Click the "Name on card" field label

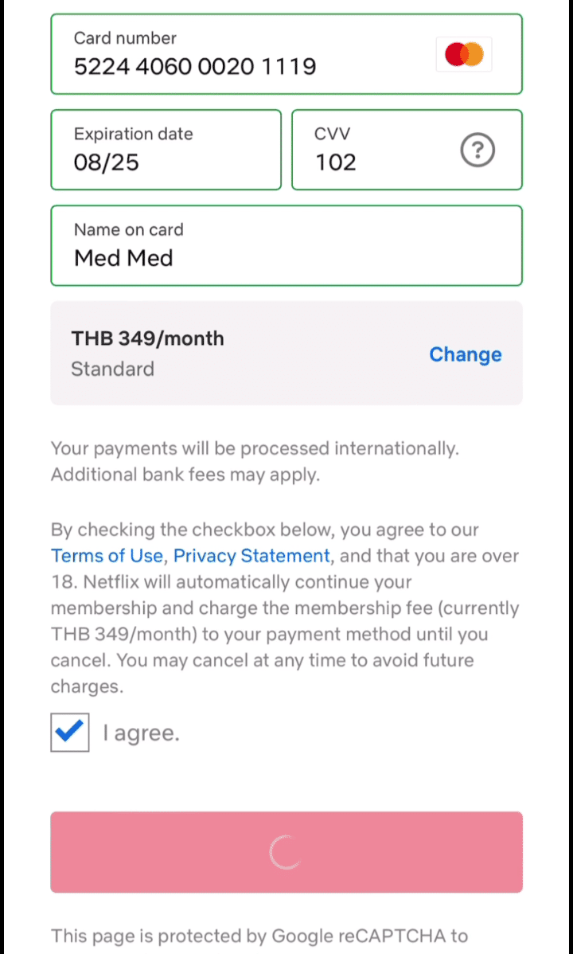coord(128,229)
